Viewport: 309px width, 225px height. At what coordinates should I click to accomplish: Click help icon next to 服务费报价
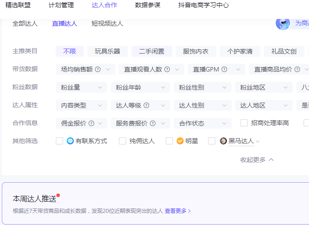point(152,123)
